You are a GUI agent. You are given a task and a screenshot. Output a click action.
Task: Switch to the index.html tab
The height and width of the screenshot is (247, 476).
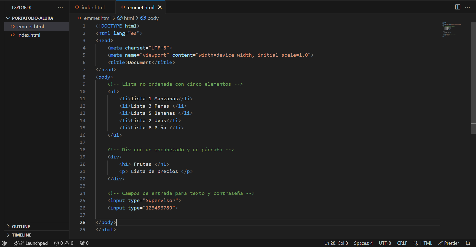(92, 7)
